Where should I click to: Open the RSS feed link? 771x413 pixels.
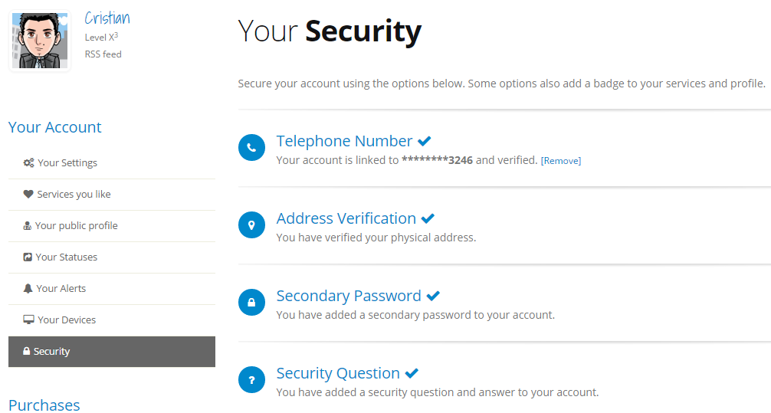[x=103, y=54]
